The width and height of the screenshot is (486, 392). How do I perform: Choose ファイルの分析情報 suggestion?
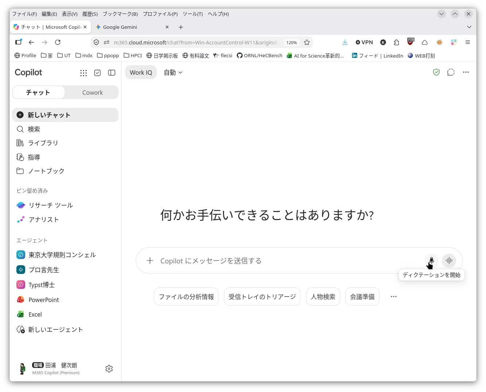[186, 297]
